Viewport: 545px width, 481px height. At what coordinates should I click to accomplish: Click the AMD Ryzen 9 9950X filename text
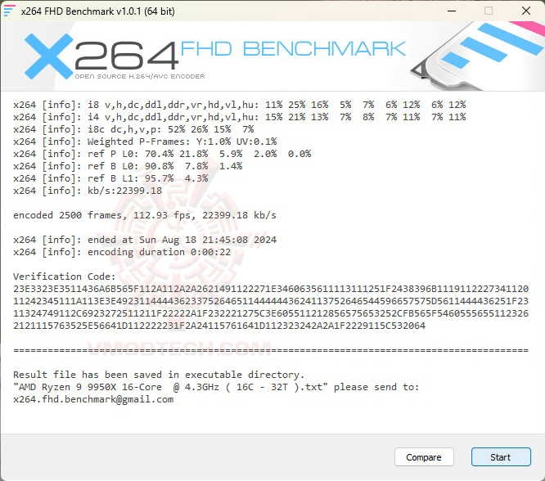point(171,387)
